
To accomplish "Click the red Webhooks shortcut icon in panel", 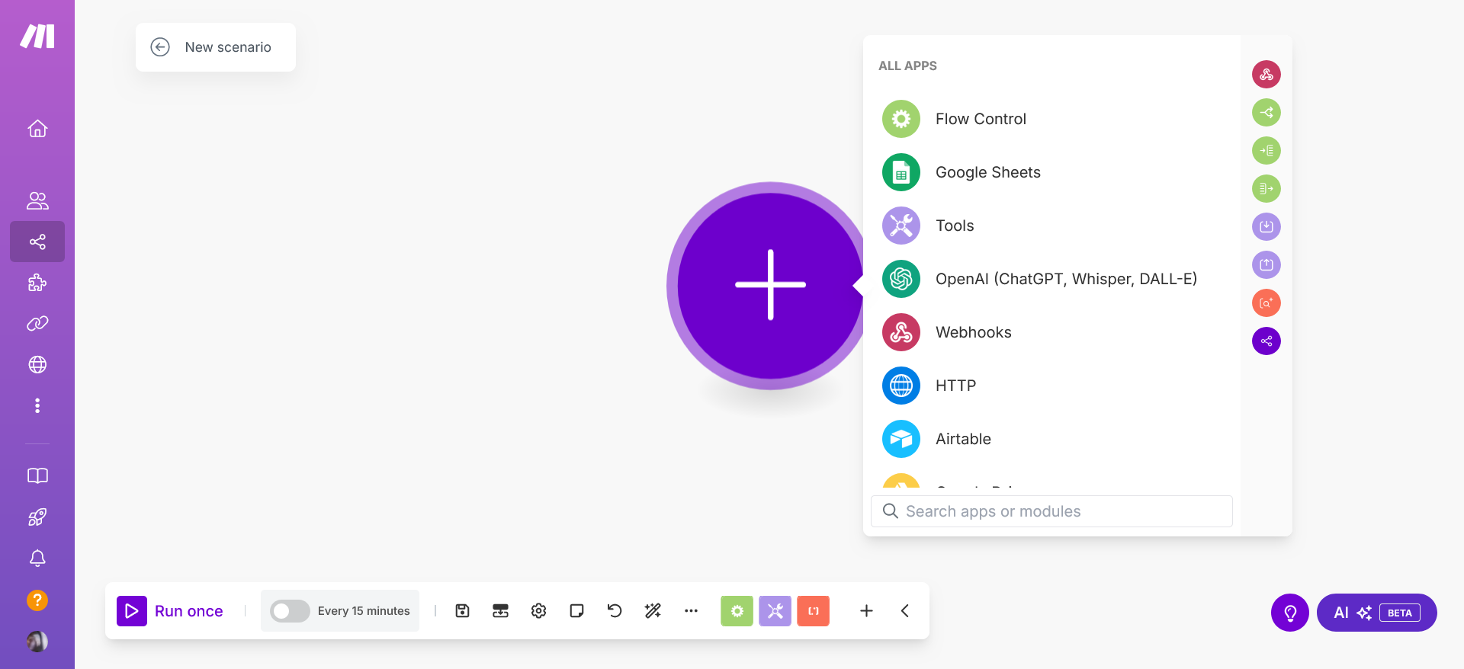I will pyautogui.click(x=1267, y=75).
